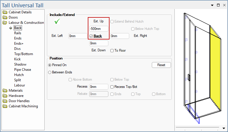228x132 pixels.
Task: Click the Labour & Construction folder icon
Action: pyautogui.click(x=5, y=23)
